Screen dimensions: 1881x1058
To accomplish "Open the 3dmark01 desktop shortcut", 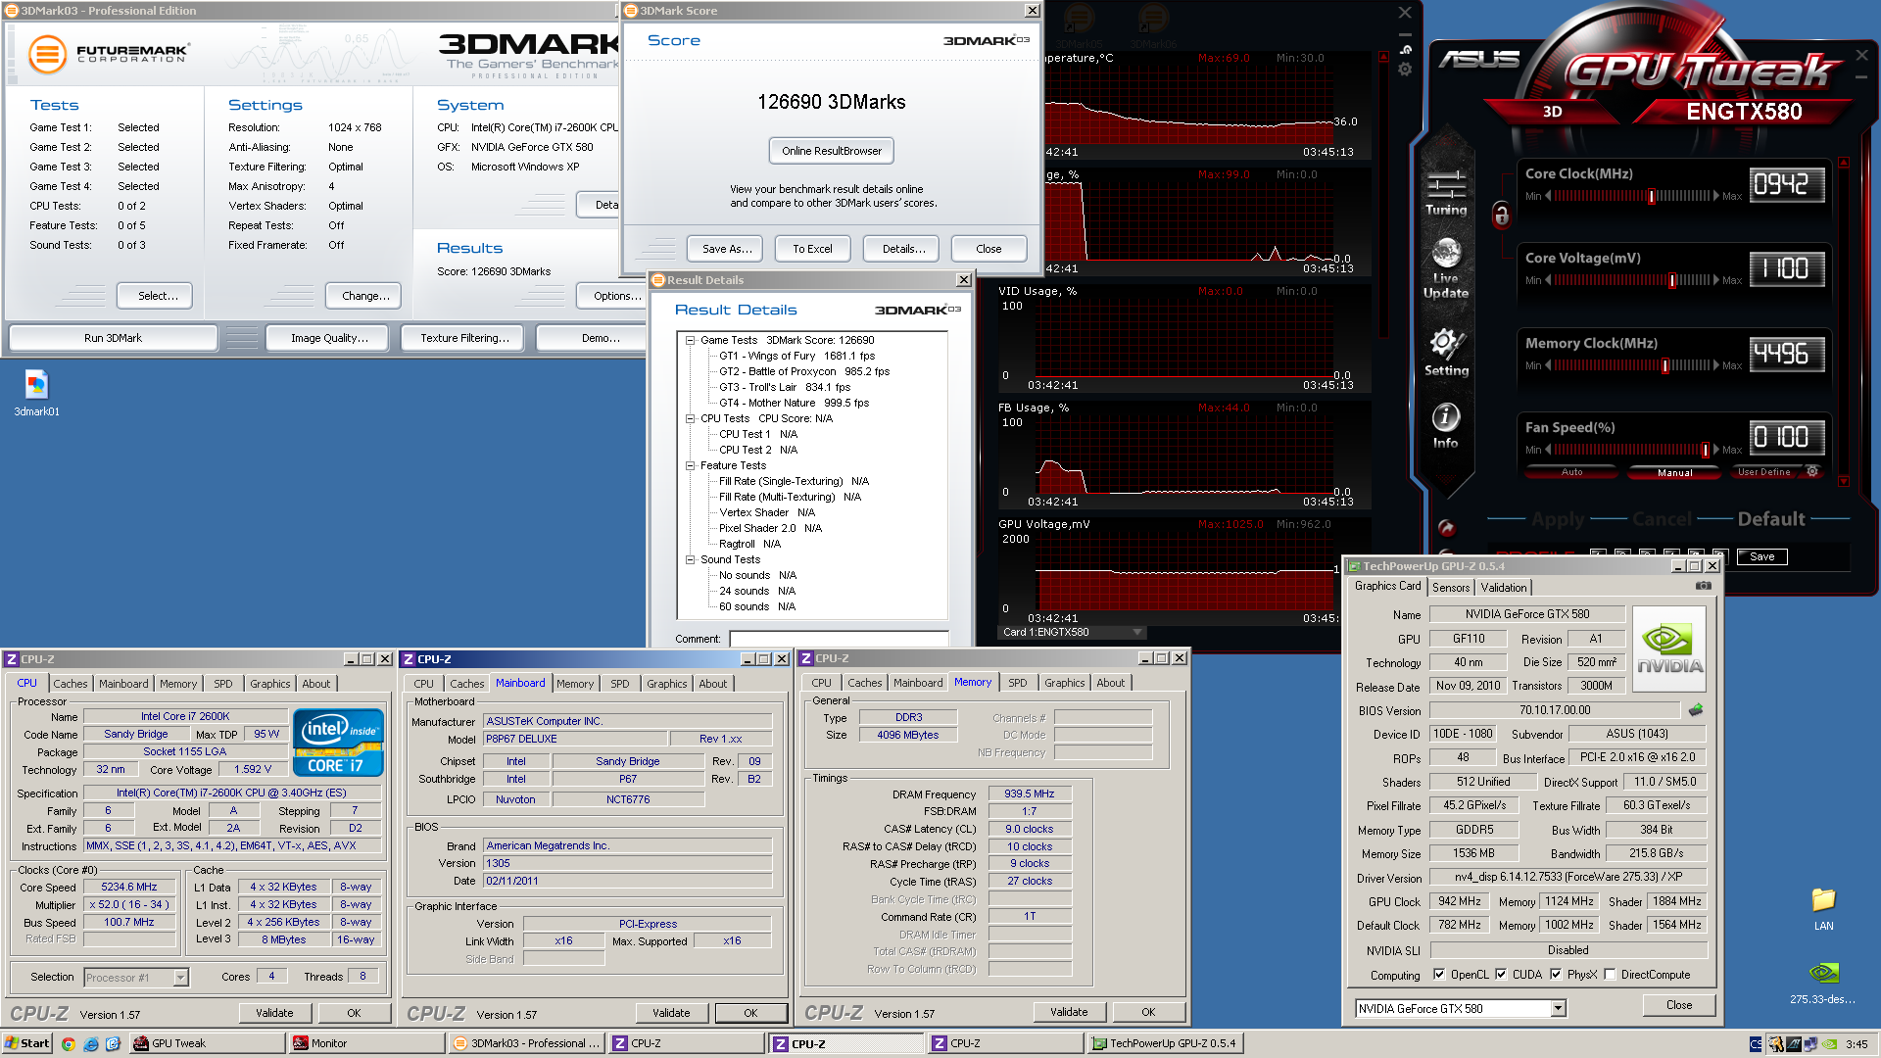I will pyautogui.click(x=36, y=393).
